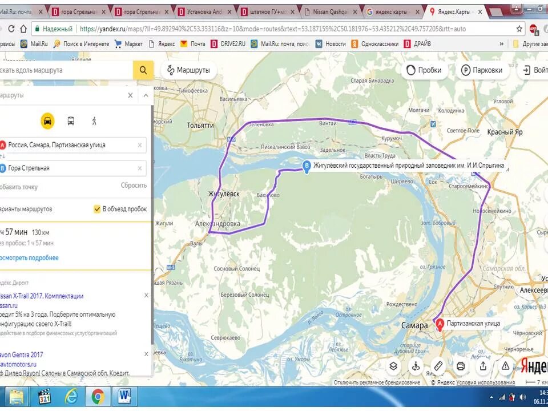Screen dimensions: 548x411
Task: Click the volume speaker tray icon
Action: pos(523,397)
